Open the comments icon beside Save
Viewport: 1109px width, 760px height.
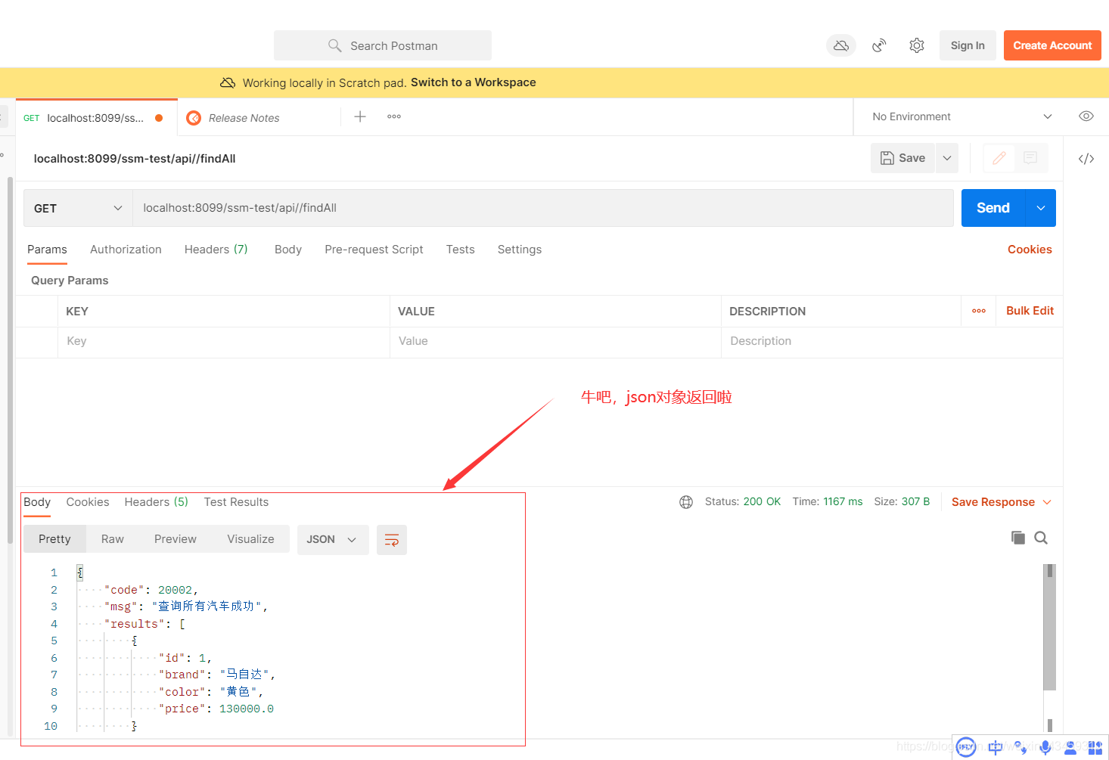1030,158
